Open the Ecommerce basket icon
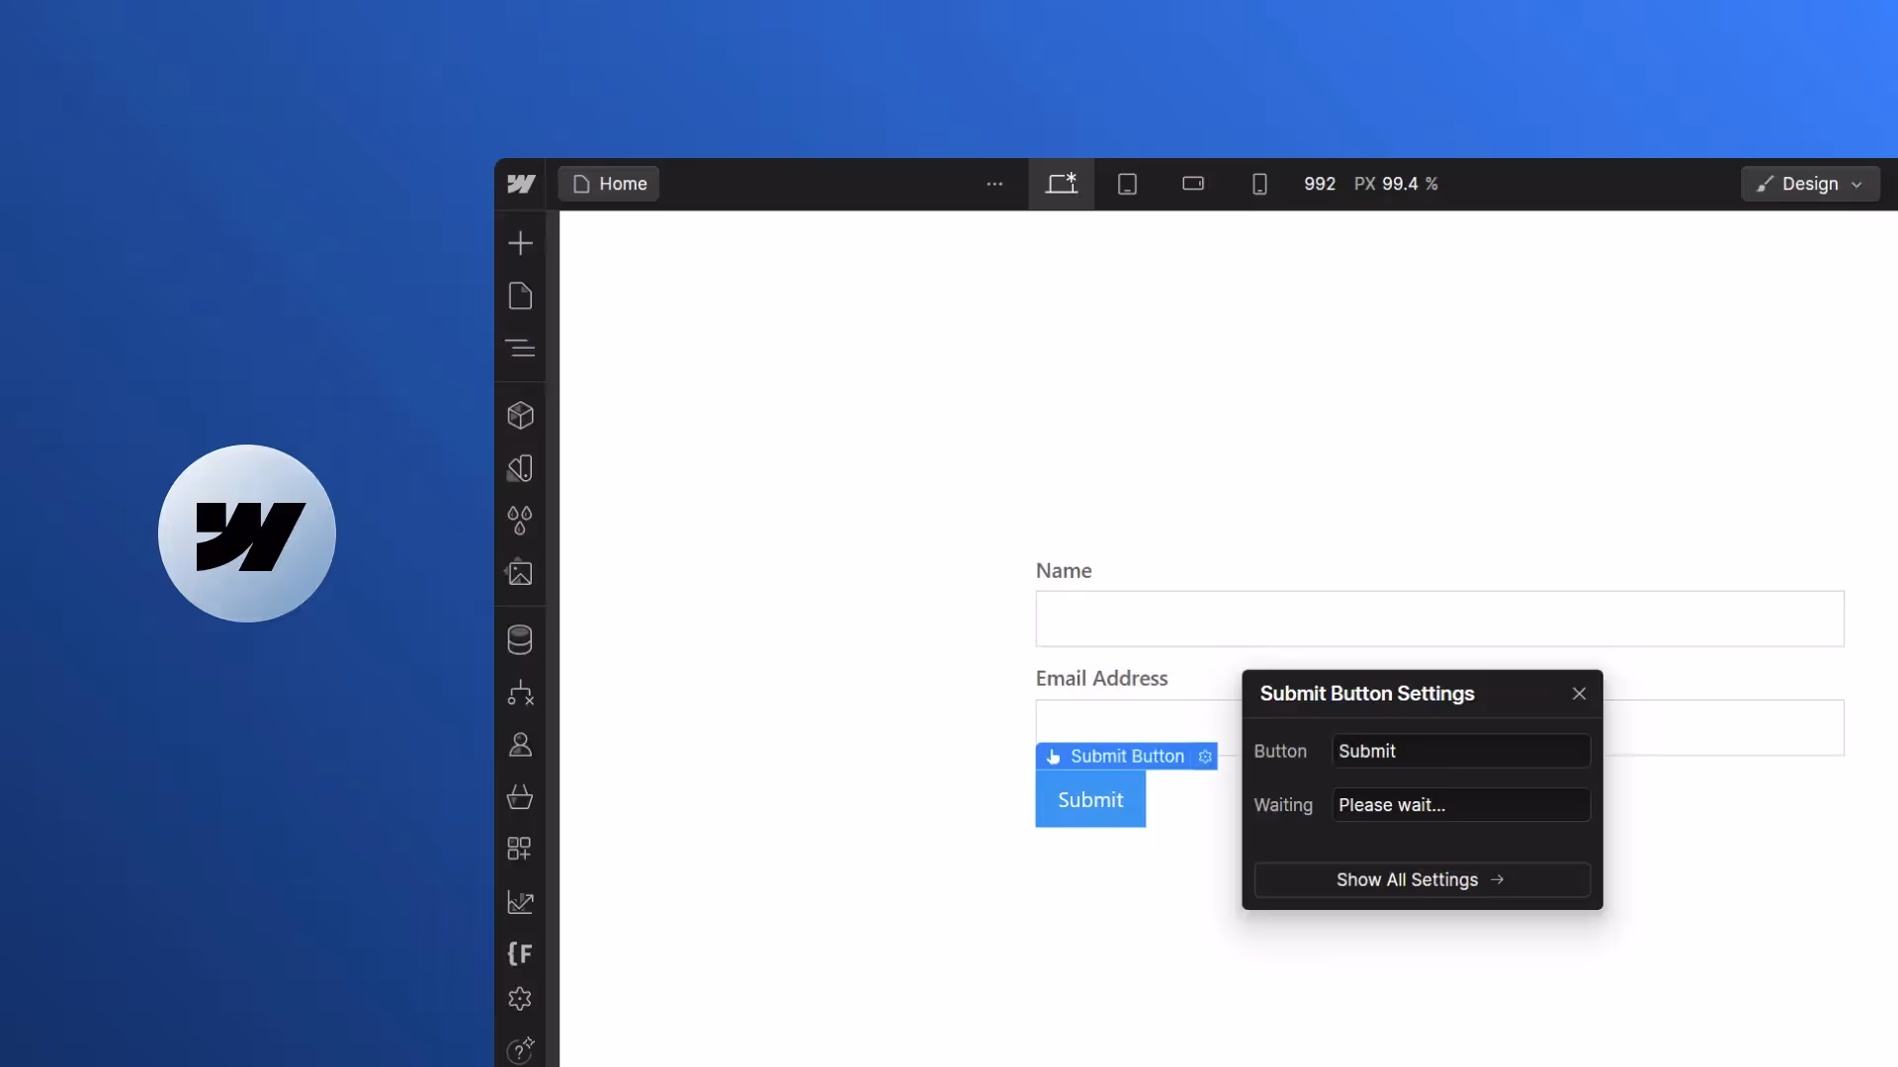Viewport: 1898px width, 1067px height. click(x=520, y=796)
